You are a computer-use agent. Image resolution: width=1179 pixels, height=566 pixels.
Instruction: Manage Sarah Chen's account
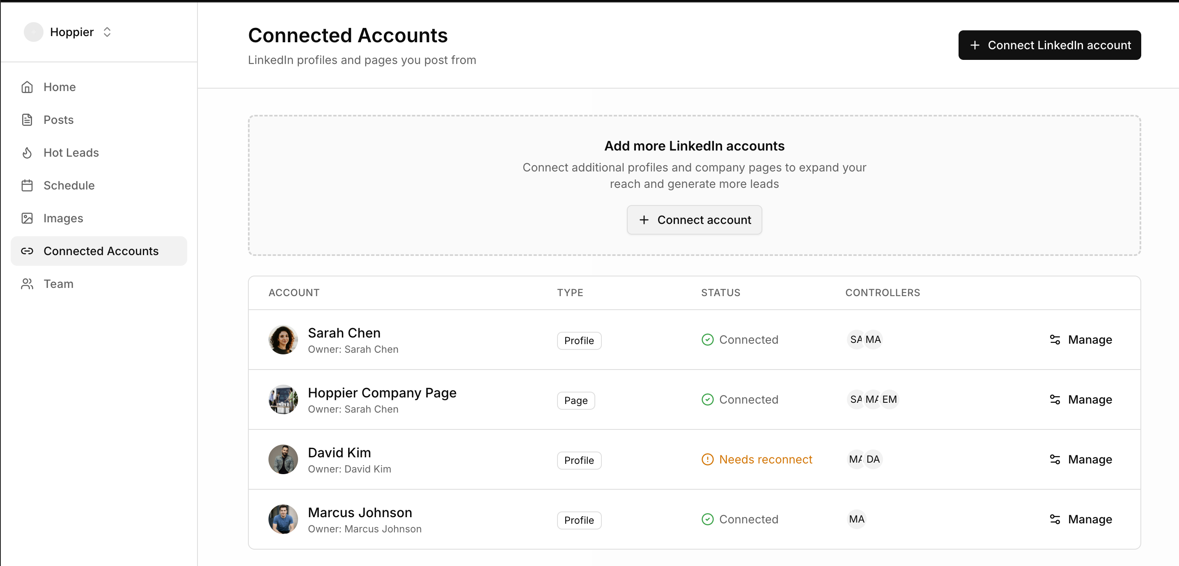point(1080,340)
